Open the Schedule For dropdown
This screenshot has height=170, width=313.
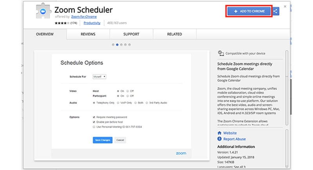coord(99,77)
